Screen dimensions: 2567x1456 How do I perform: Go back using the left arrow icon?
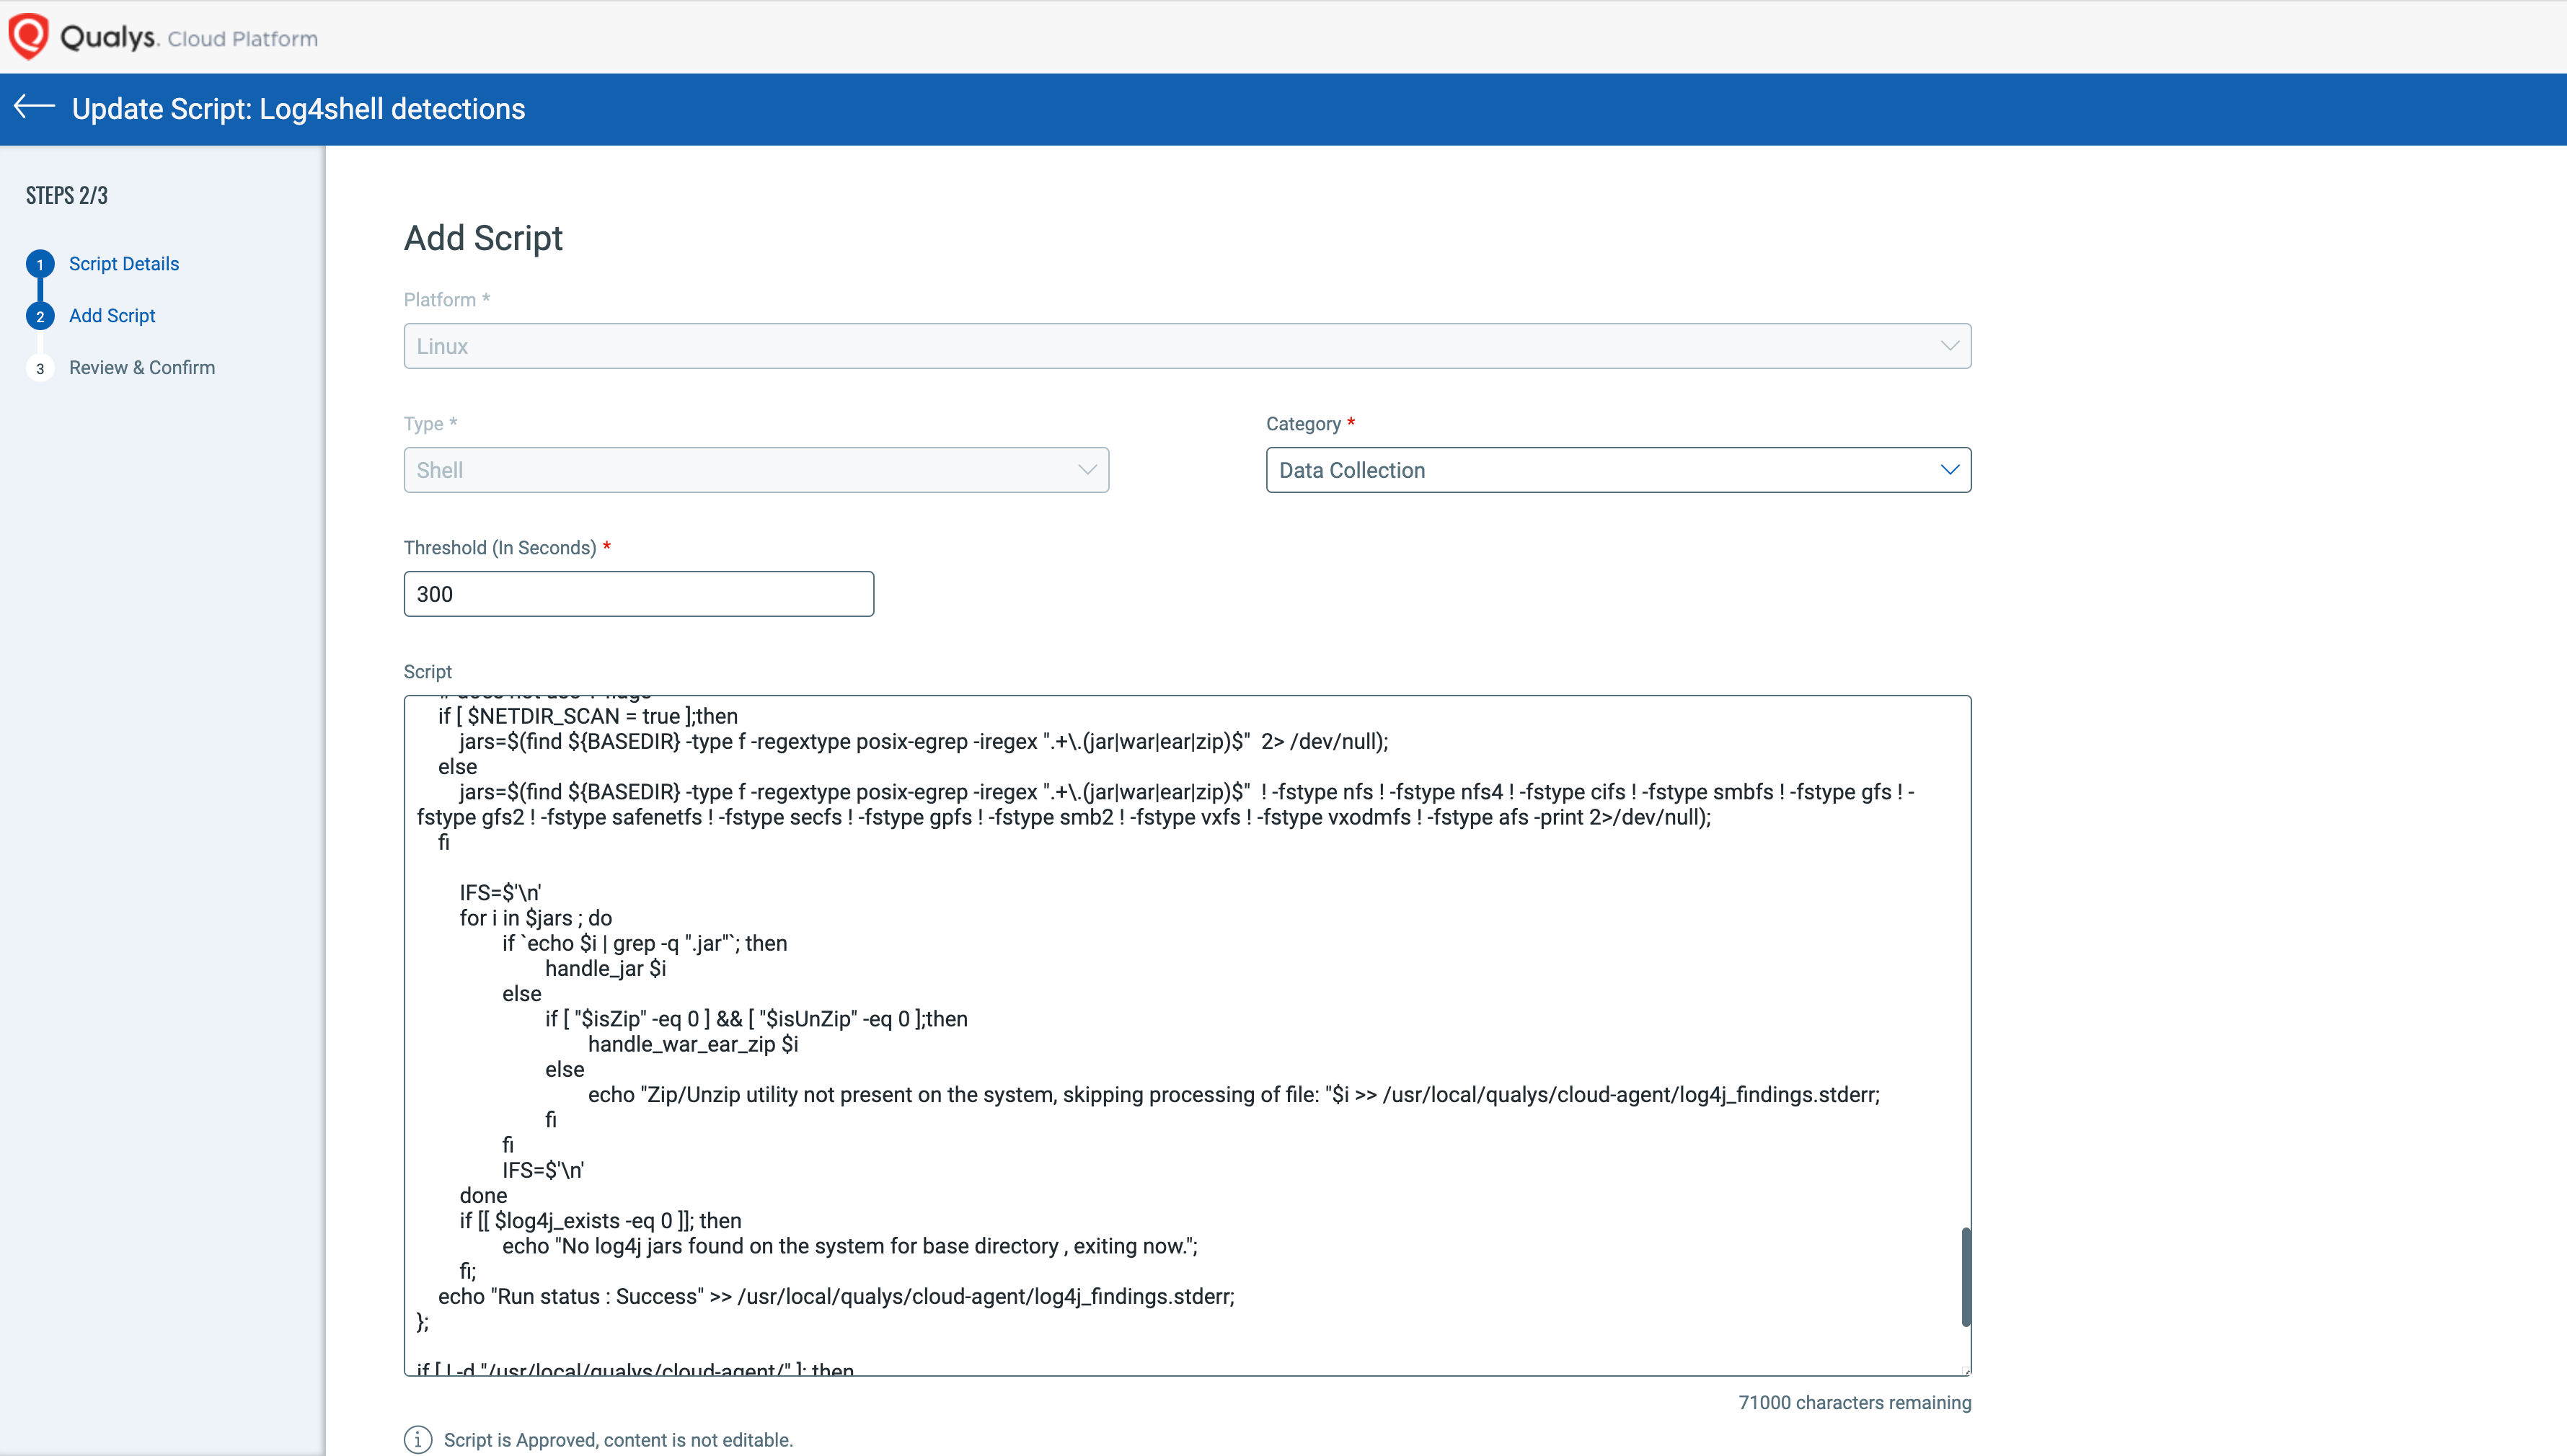pos(34,106)
